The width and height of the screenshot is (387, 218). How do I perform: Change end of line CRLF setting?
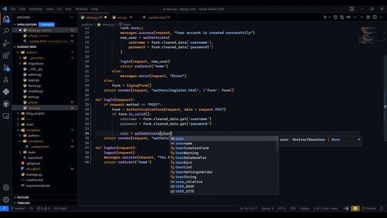pos(293,208)
